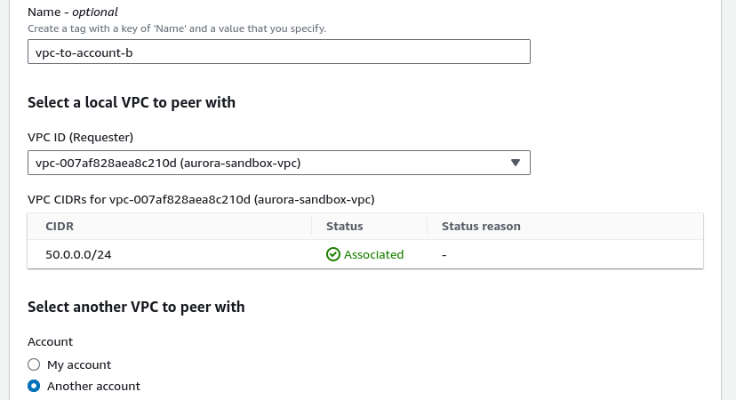736x400 pixels.
Task: Click the Status reason column header
Action: pyautogui.click(x=481, y=227)
